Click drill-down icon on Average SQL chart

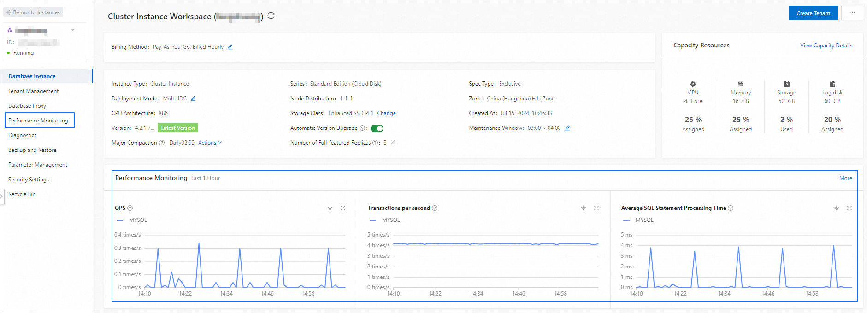[837, 208]
